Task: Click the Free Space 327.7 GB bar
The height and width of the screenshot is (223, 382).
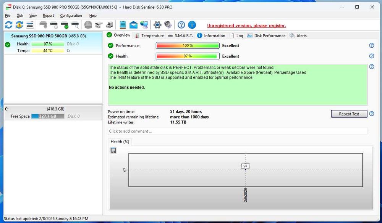Action: [48, 116]
